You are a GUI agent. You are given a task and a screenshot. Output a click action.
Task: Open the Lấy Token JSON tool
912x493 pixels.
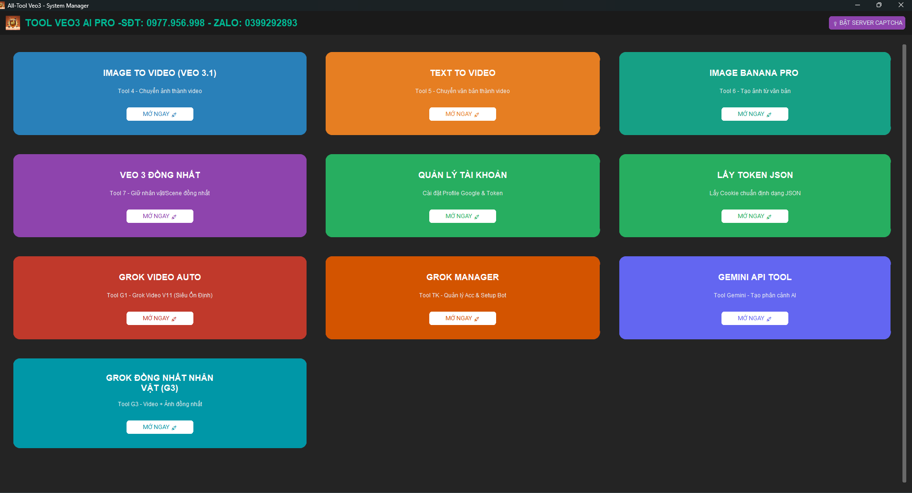click(x=754, y=216)
